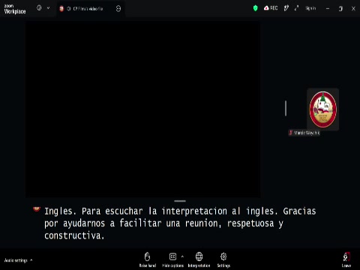The image size is (360, 270).
Task: Minimize the Zoom window
Action: point(328,9)
